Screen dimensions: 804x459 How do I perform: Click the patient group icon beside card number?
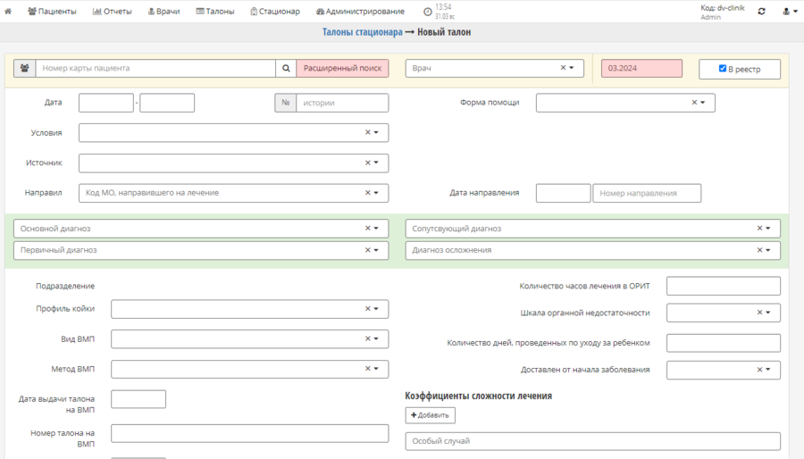(x=25, y=68)
